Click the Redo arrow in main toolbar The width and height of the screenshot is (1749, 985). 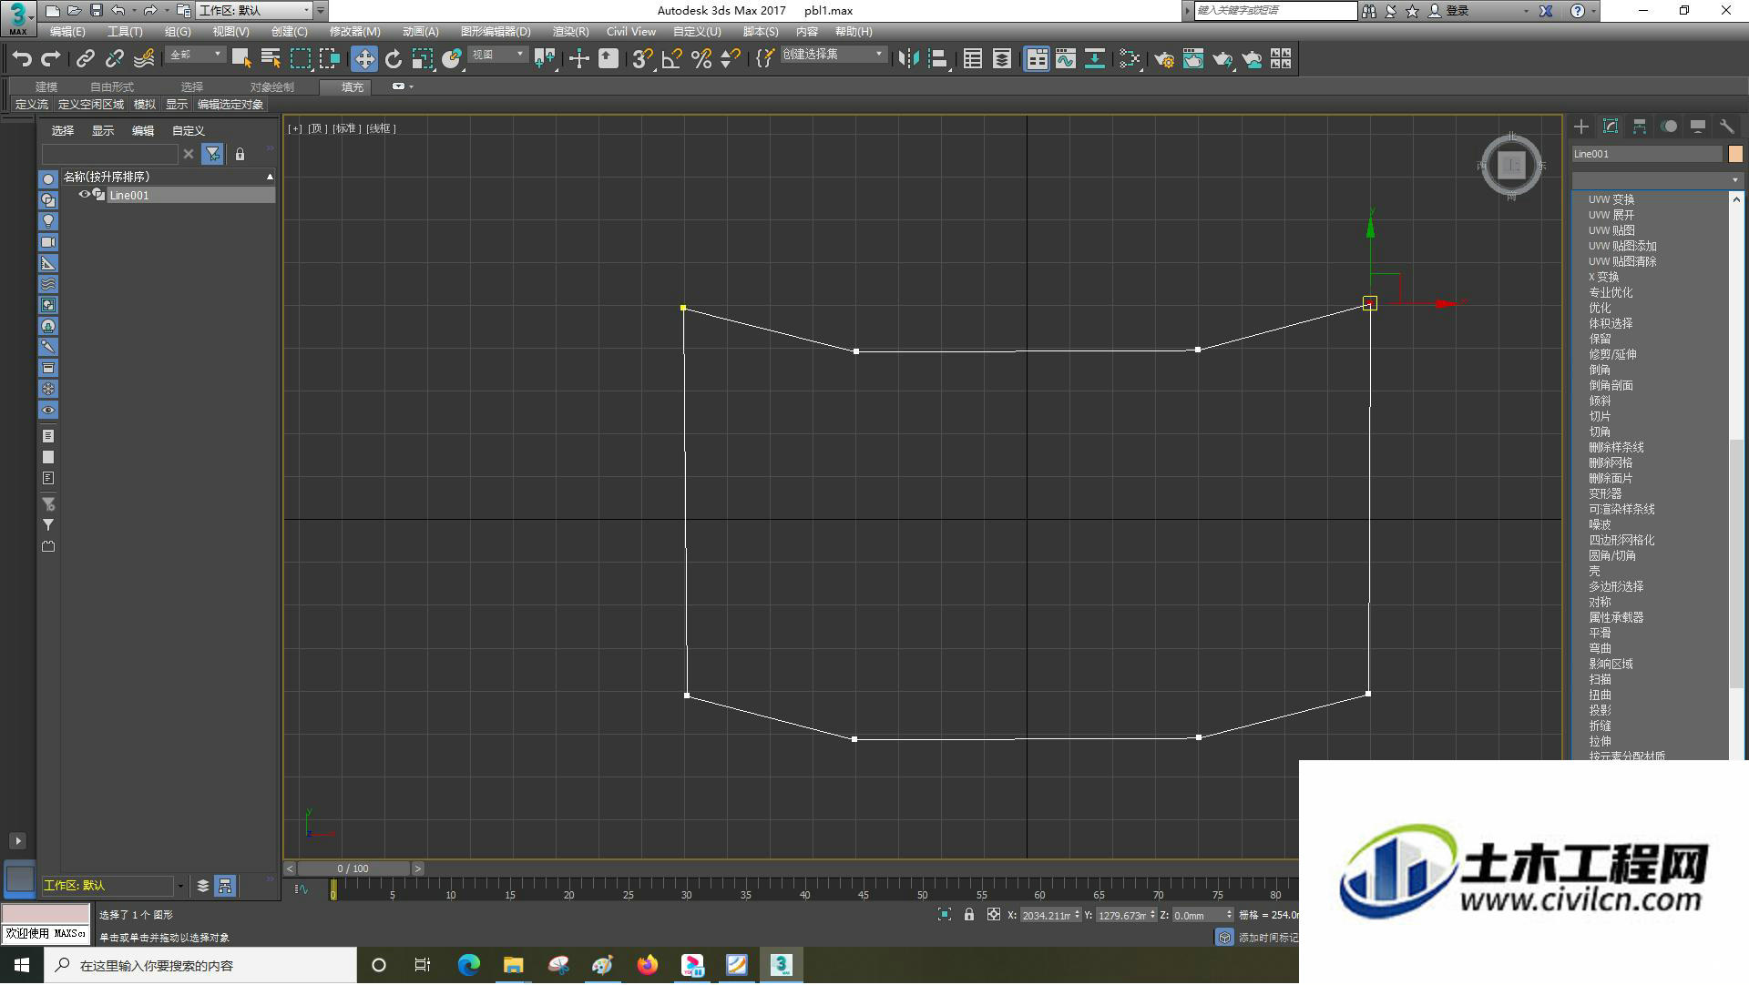51,59
